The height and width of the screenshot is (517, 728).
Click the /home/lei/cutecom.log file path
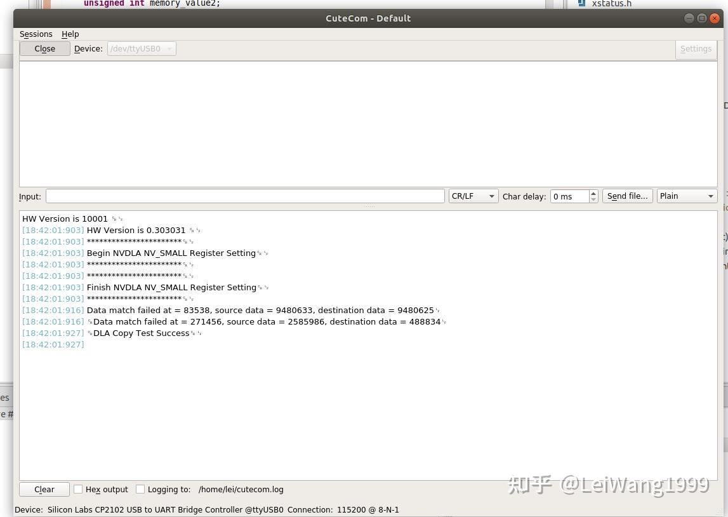241,489
